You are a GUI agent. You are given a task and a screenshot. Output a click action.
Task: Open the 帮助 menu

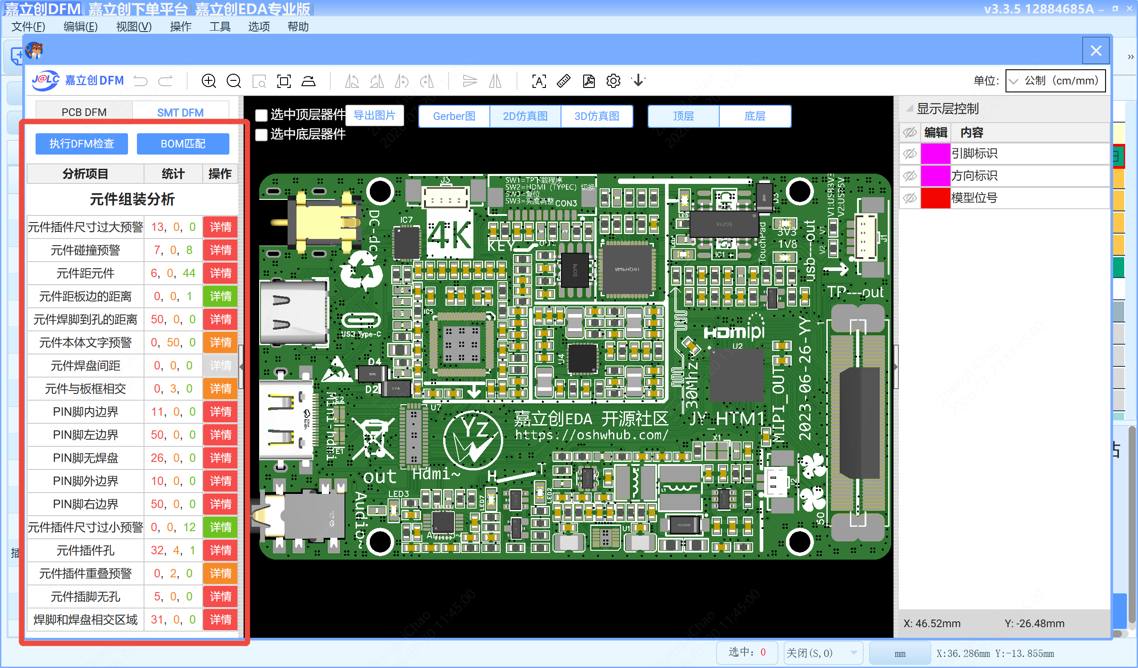coord(298,27)
